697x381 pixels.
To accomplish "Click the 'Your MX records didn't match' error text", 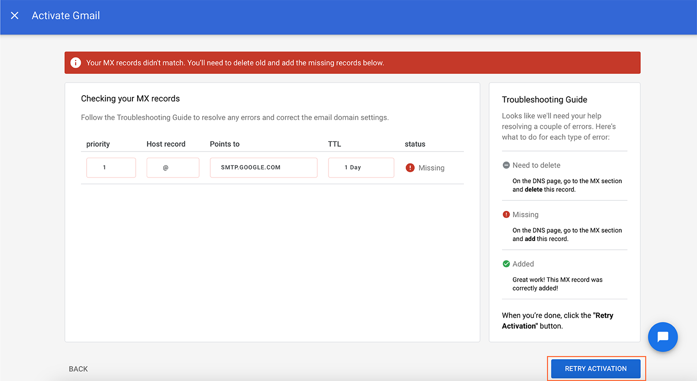I will click(x=235, y=63).
